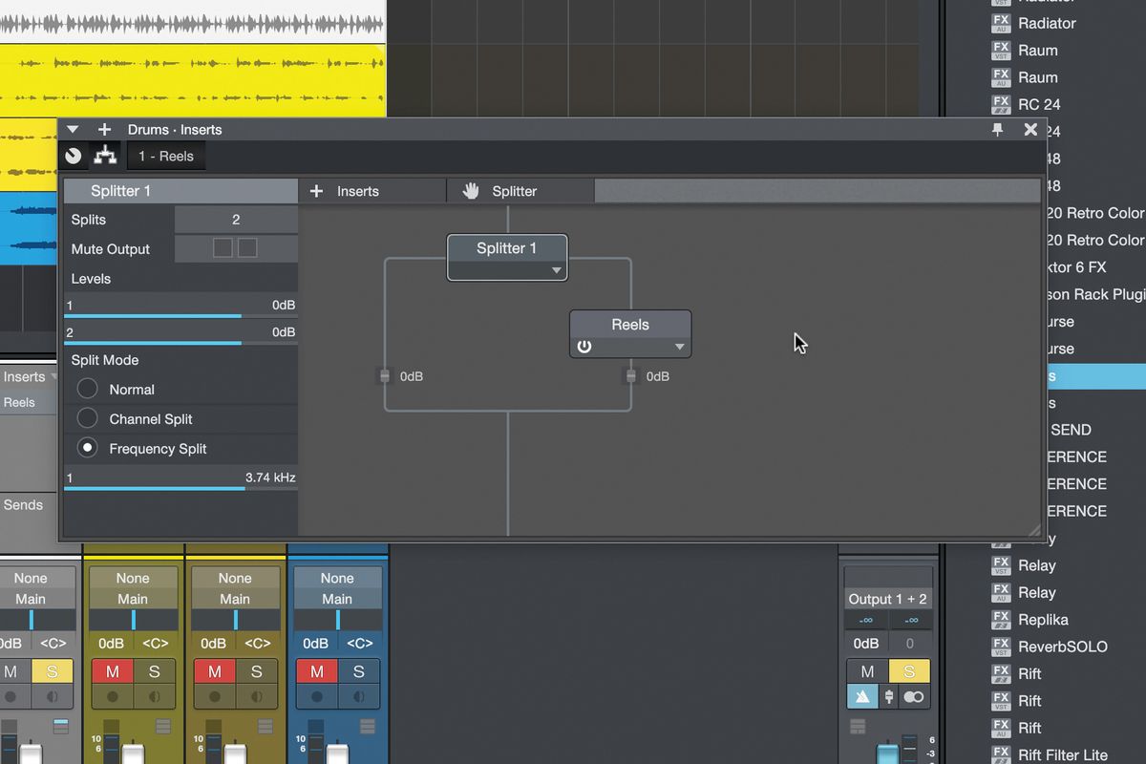
Task: Expand the Reels plugin dropdown arrow
Action: tap(679, 346)
